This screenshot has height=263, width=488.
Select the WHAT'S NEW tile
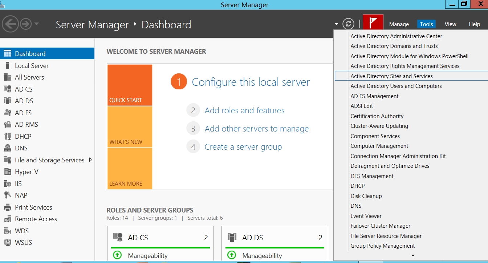click(x=130, y=127)
